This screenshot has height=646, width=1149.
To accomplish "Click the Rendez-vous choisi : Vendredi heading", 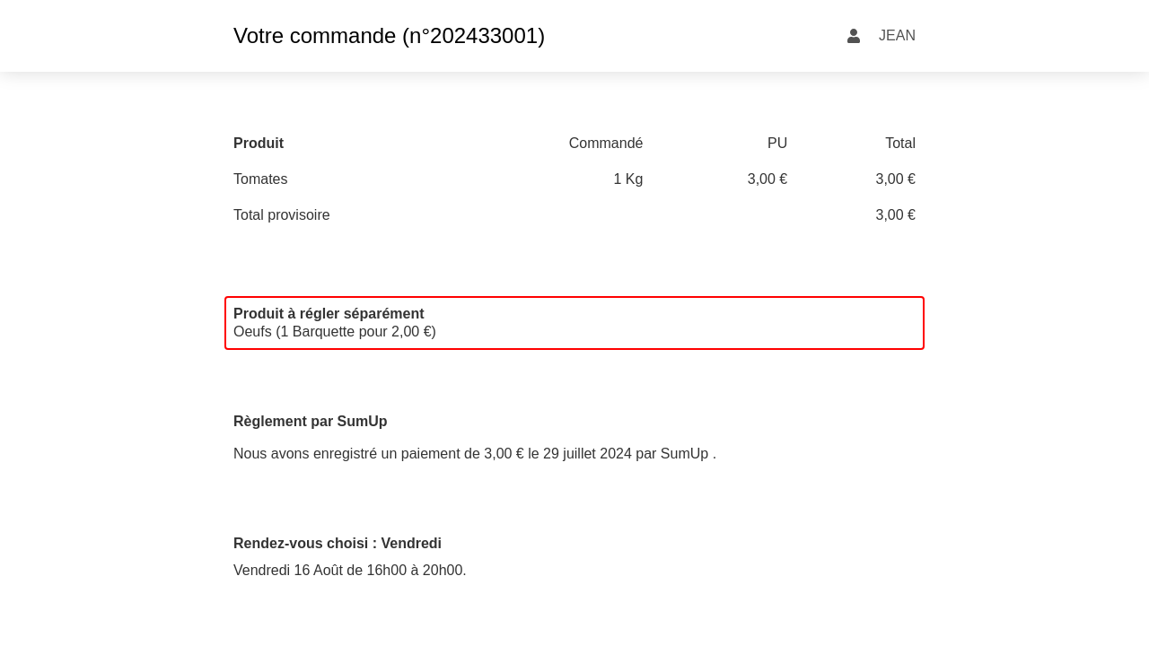I will pyautogui.click(x=338, y=544).
